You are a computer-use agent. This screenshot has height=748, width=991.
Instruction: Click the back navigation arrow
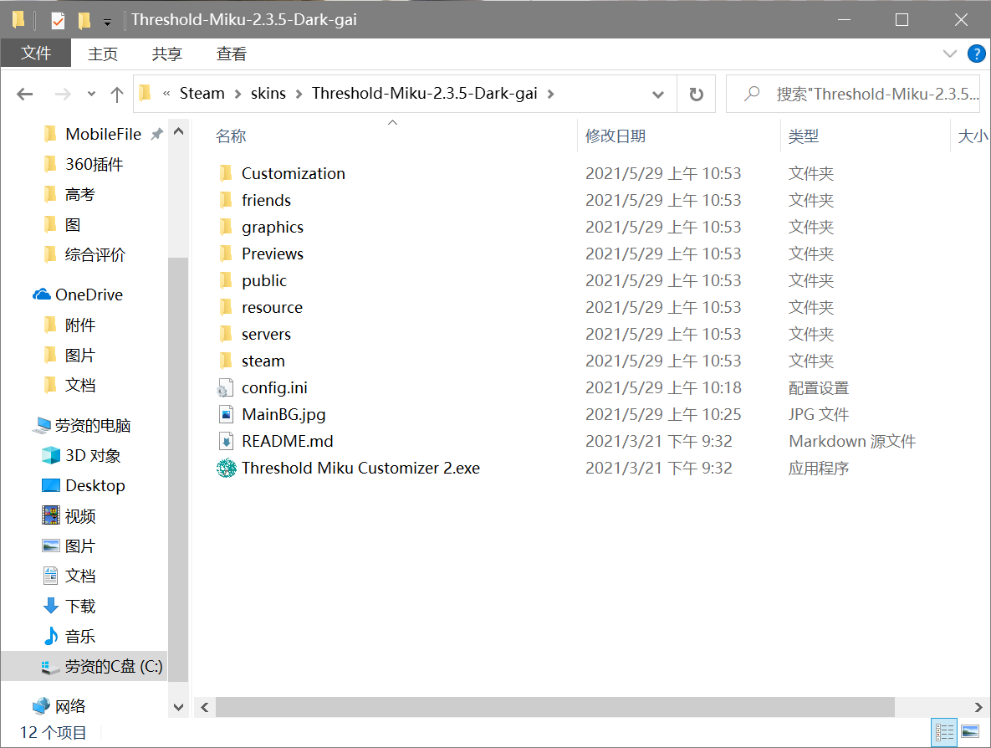click(24, 95)
